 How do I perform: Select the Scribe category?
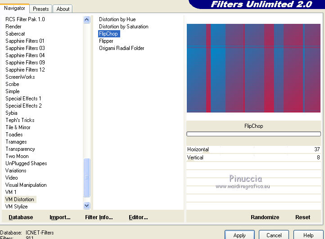12,84
